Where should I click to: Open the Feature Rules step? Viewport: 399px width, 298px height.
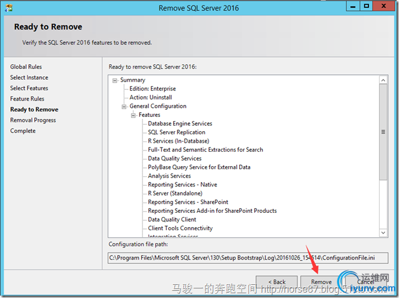coord(27,99)
